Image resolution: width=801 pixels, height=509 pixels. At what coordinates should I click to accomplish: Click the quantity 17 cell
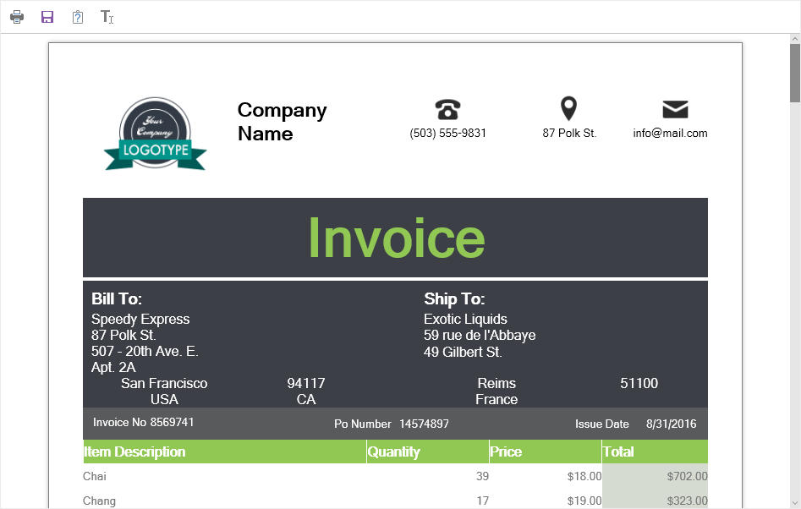[482, 501]
